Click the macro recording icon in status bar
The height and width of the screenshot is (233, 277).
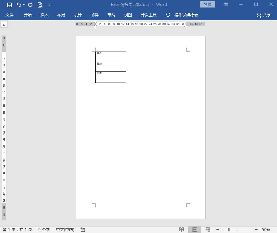(83, 230)
